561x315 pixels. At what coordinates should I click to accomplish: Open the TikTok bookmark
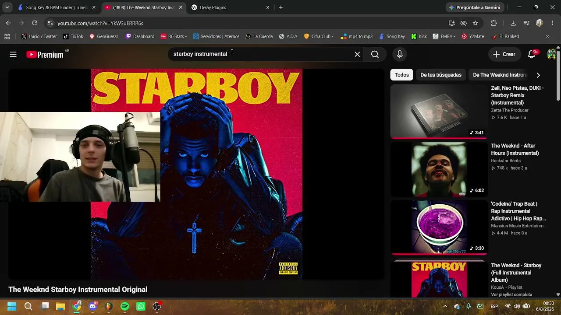click(73, 36)
